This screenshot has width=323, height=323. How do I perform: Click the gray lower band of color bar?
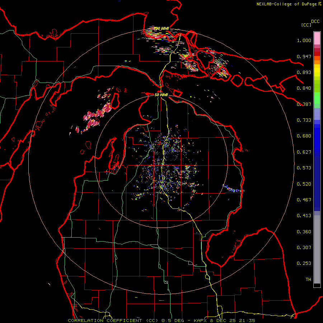pos(317,249)
